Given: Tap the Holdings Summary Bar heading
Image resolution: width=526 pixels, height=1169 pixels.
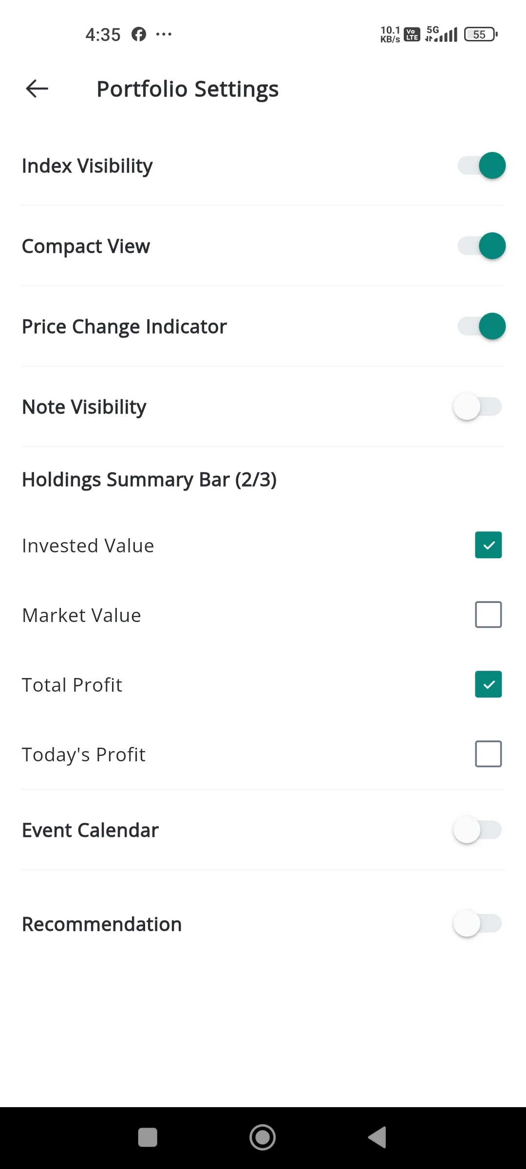Looking at the screenshot, I should tap(149, 480).
